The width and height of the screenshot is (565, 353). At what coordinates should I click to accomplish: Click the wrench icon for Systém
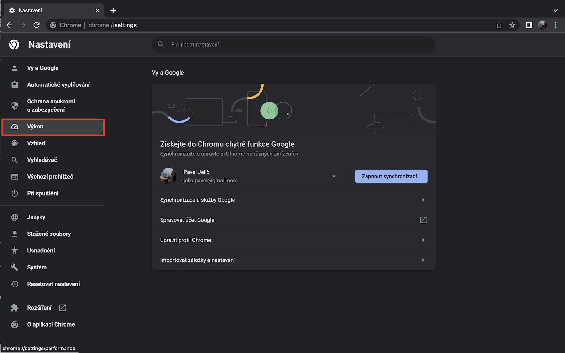click(x=14, y=267)
